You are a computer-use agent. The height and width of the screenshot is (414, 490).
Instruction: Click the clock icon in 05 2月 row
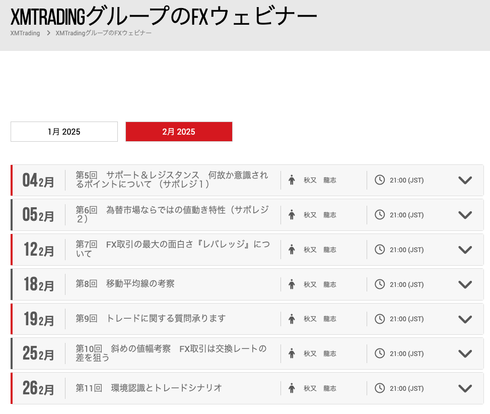380,215
